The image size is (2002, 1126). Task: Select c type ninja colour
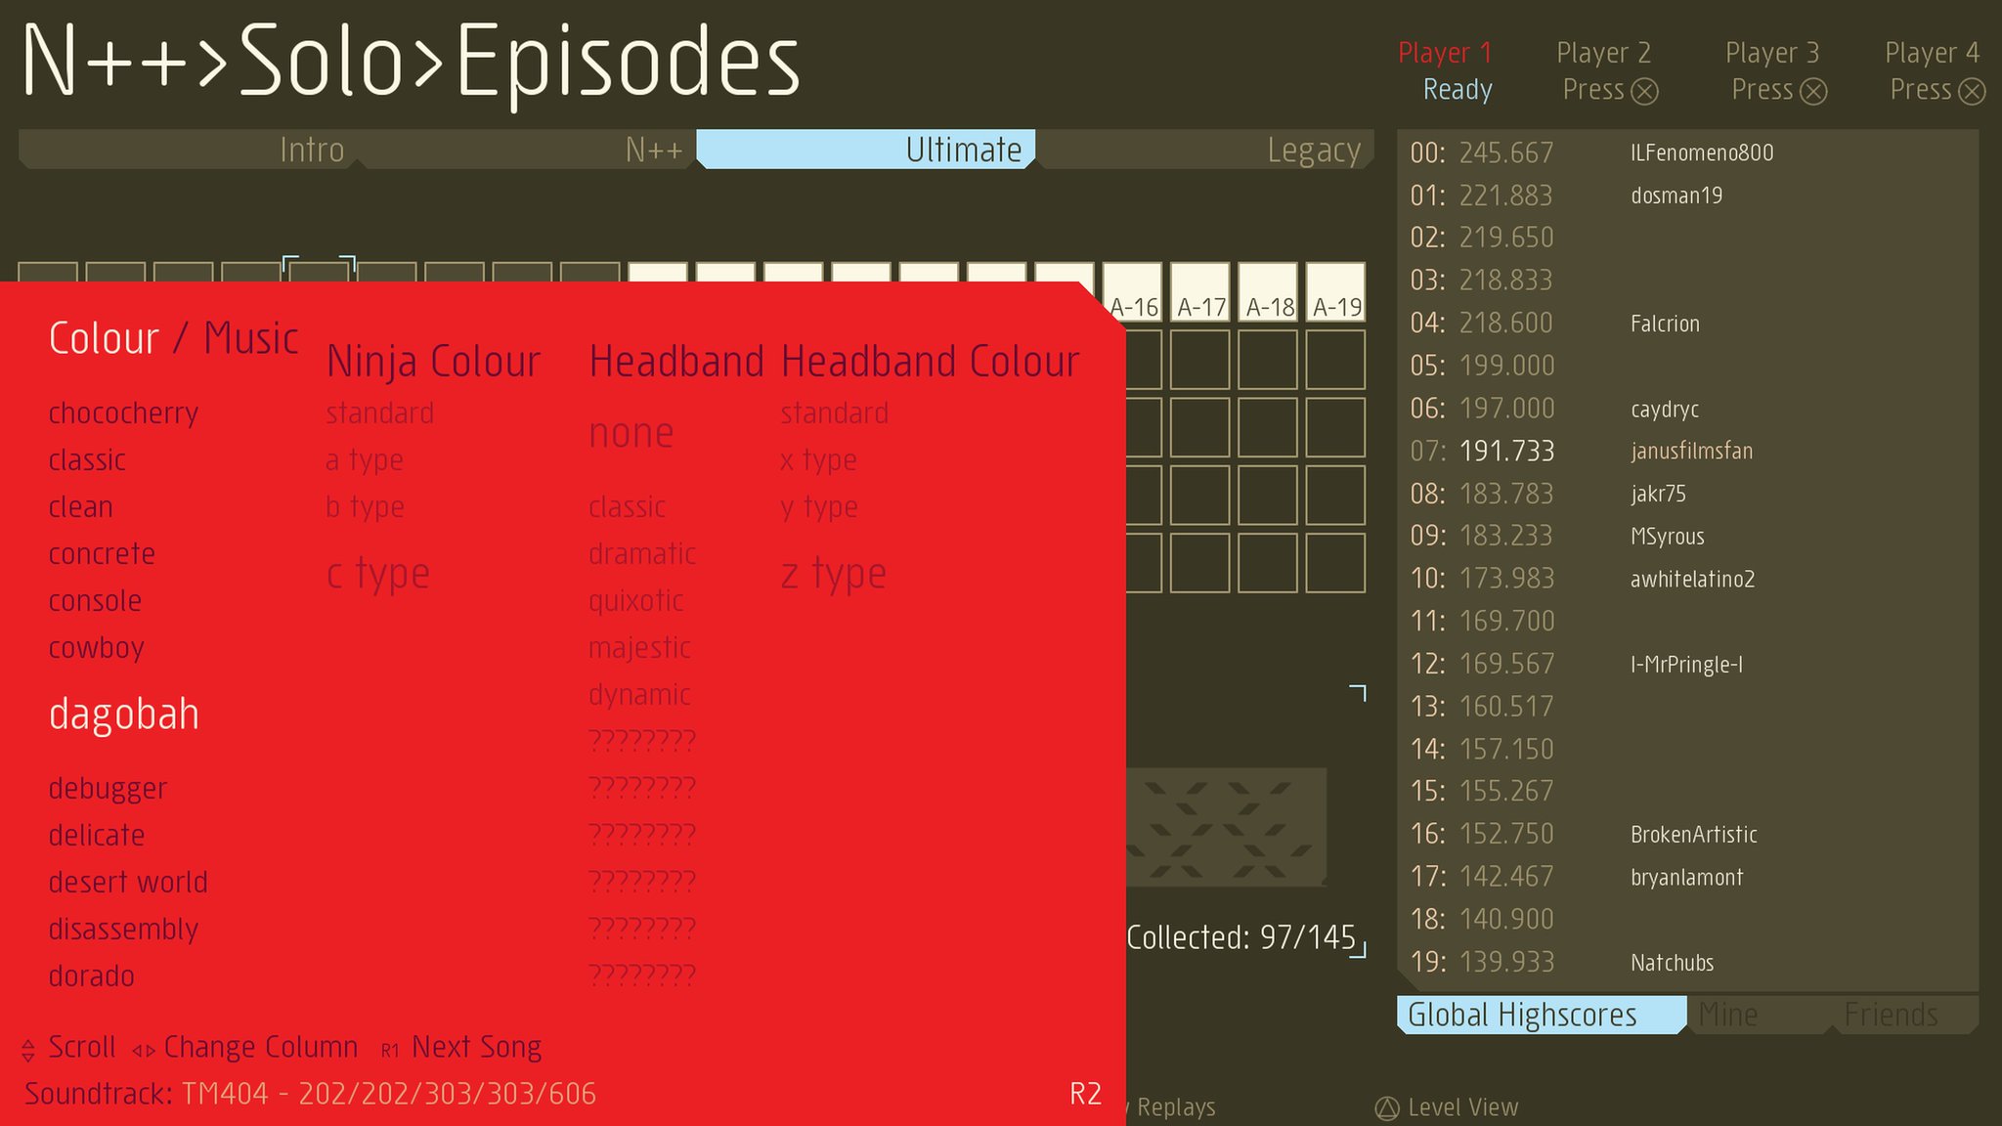click(377, 574)
